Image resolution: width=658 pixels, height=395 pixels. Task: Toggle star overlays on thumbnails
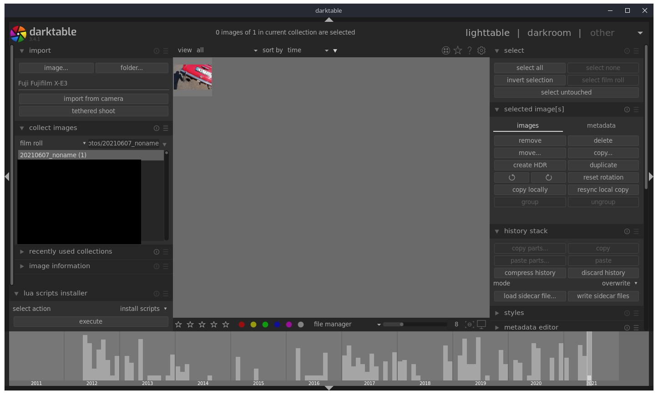coord(457,50)
